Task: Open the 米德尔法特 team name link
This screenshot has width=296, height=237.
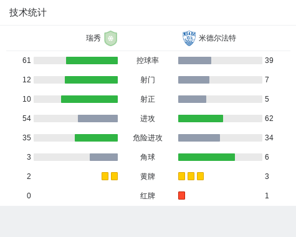Action: tap(217, 38)
